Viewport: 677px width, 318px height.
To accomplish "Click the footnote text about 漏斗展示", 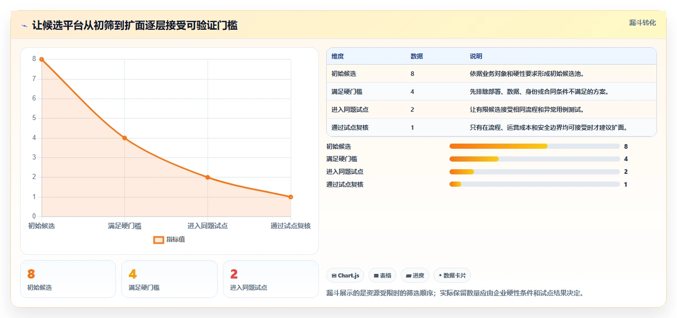I will coord(456,293).
